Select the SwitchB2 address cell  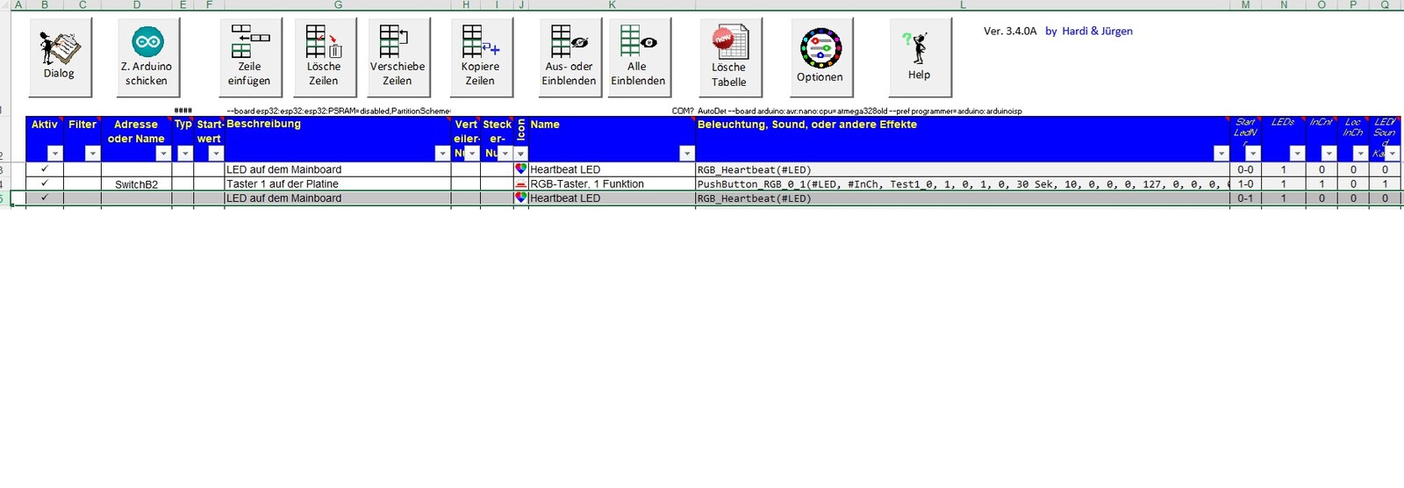pyautogui.click(x=136, y=184)
